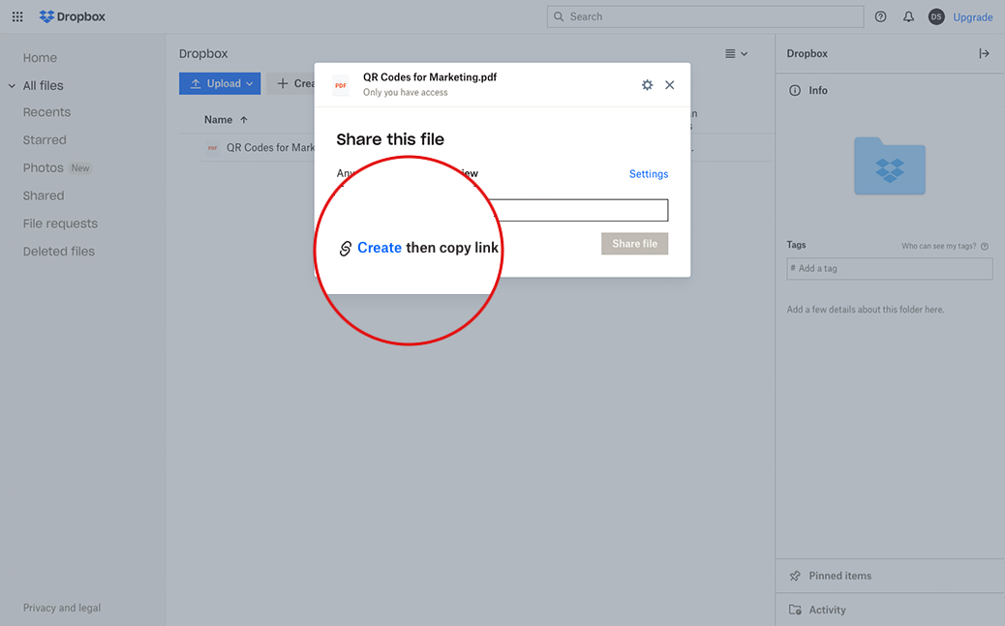Open share dialog settings gear
This screenshot has height=626, width=1005.
(x=647, y=85)
